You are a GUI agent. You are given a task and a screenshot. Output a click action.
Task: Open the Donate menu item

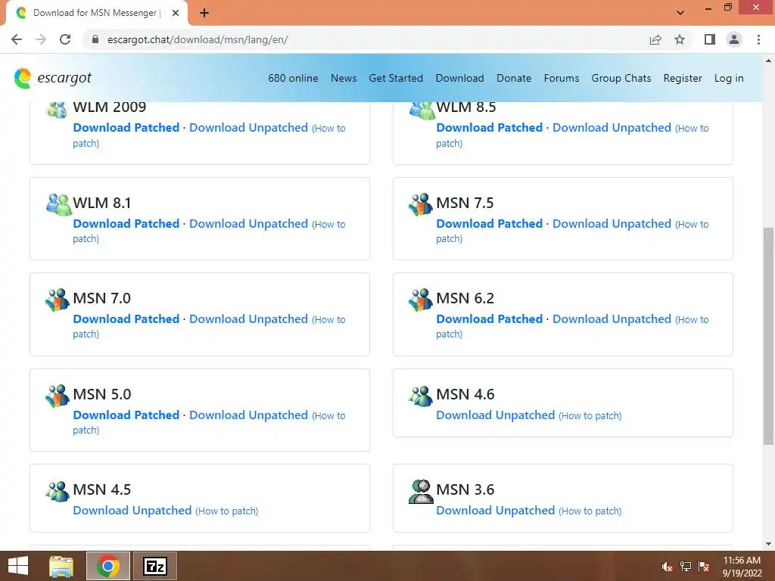tap(514, 78)
